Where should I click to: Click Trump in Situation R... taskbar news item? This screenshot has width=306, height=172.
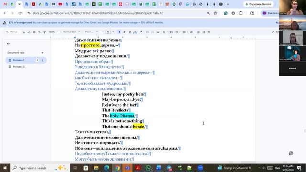235,168
